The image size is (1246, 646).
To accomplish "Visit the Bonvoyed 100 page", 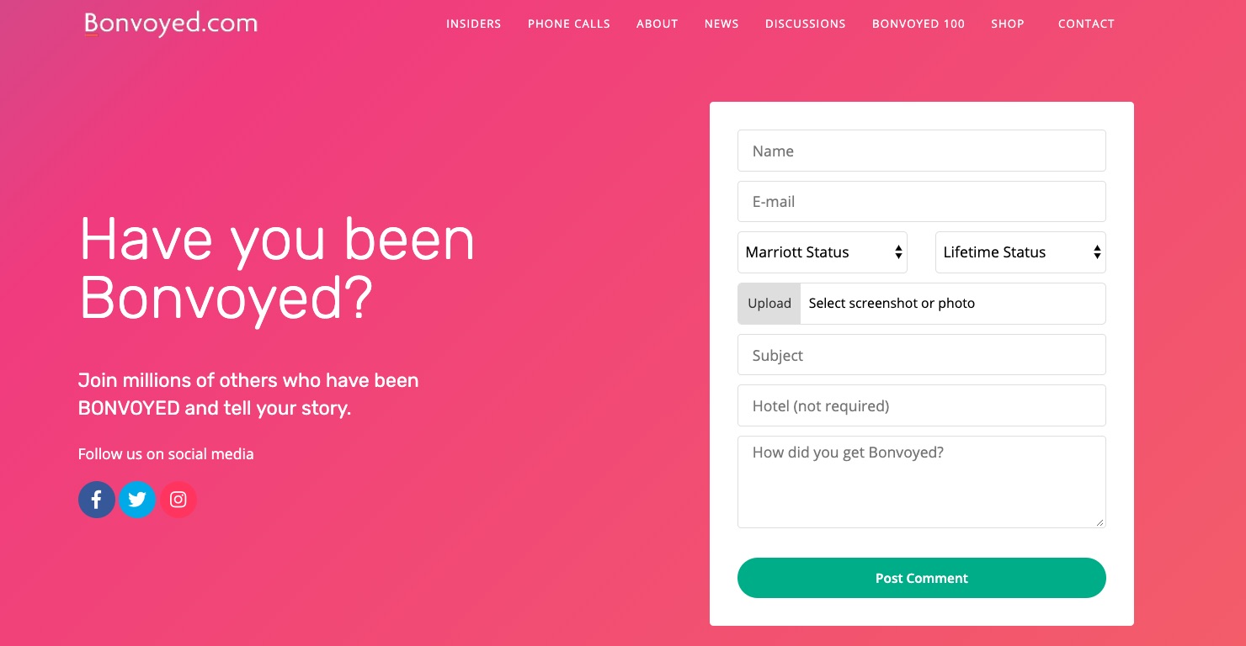I will 919,24.
